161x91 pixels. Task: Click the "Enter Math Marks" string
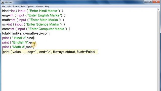pyautogui.click(x=45, y=20)
